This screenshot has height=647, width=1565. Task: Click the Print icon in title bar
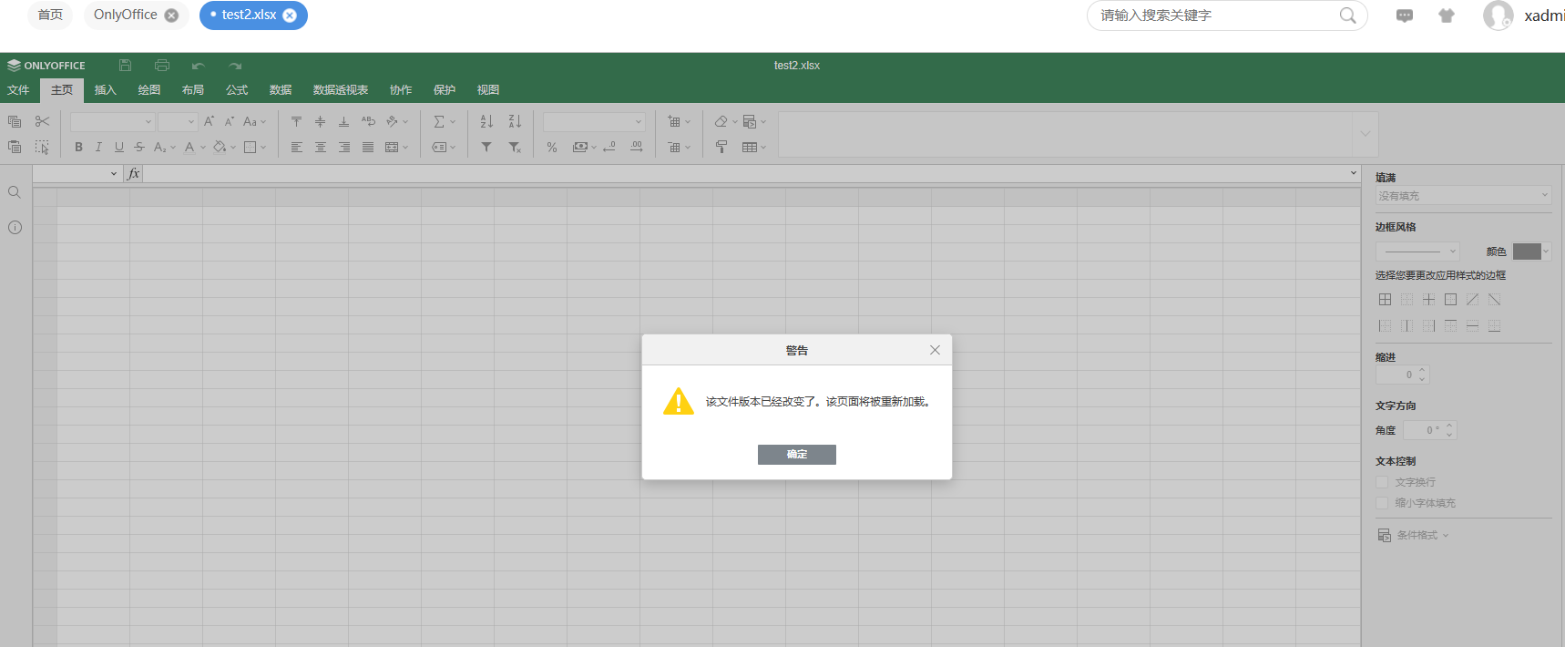[x=162, y=66]
